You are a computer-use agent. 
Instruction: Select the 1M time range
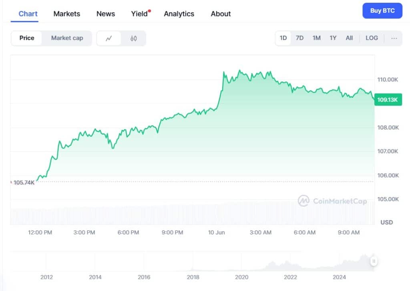click(316, 38)
